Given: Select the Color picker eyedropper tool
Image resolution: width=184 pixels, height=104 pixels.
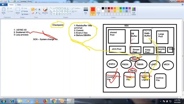Looking at the screenshot, I should (x=36, y=13).
